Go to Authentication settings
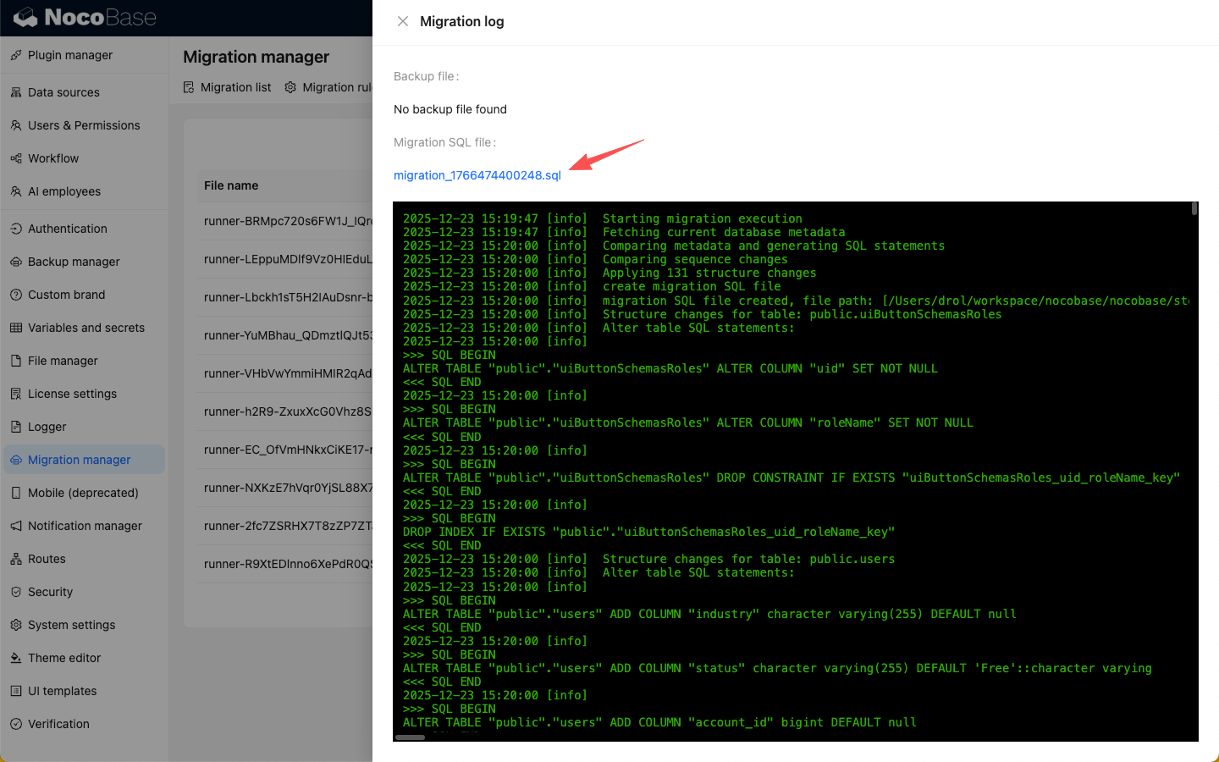 pos(68,229)
